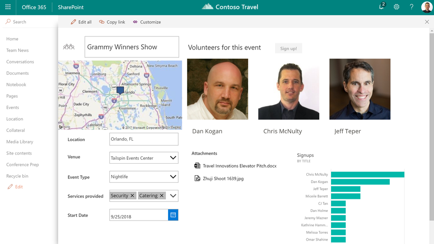Go to Home in the navigation

[12, 39]
